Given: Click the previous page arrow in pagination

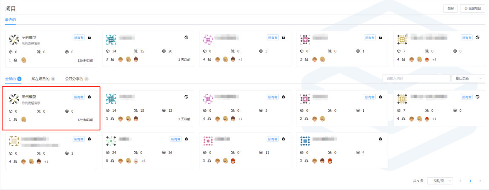Looking at the screenshot, I should coord(460,181).
